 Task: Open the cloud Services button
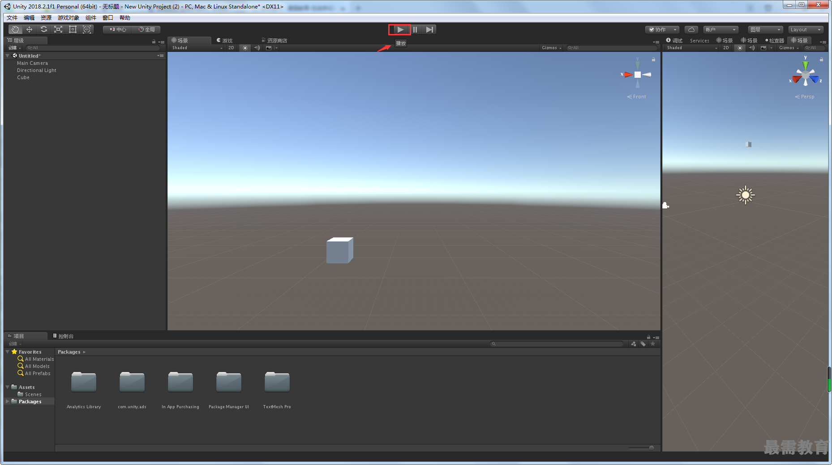coord(691,30)
